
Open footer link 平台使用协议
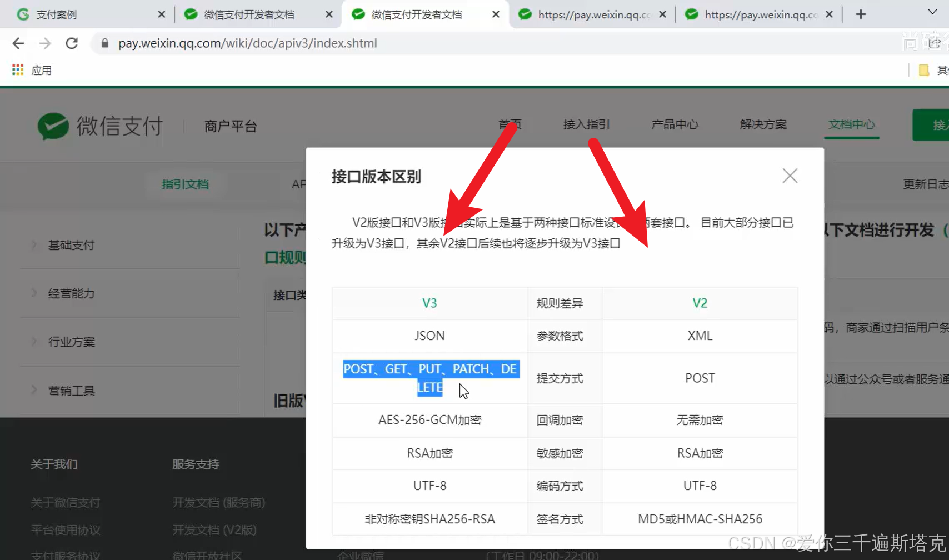(66, 530)
